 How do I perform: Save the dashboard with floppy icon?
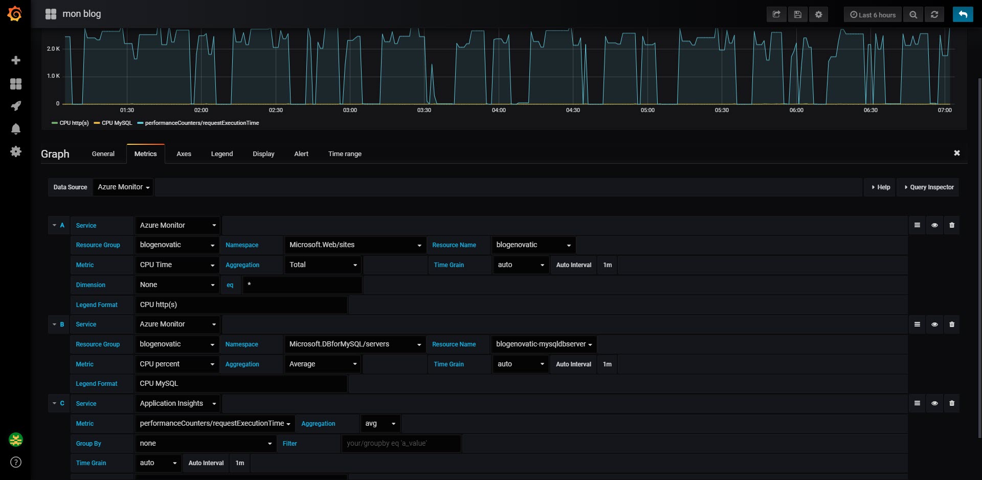pos(797,14)
